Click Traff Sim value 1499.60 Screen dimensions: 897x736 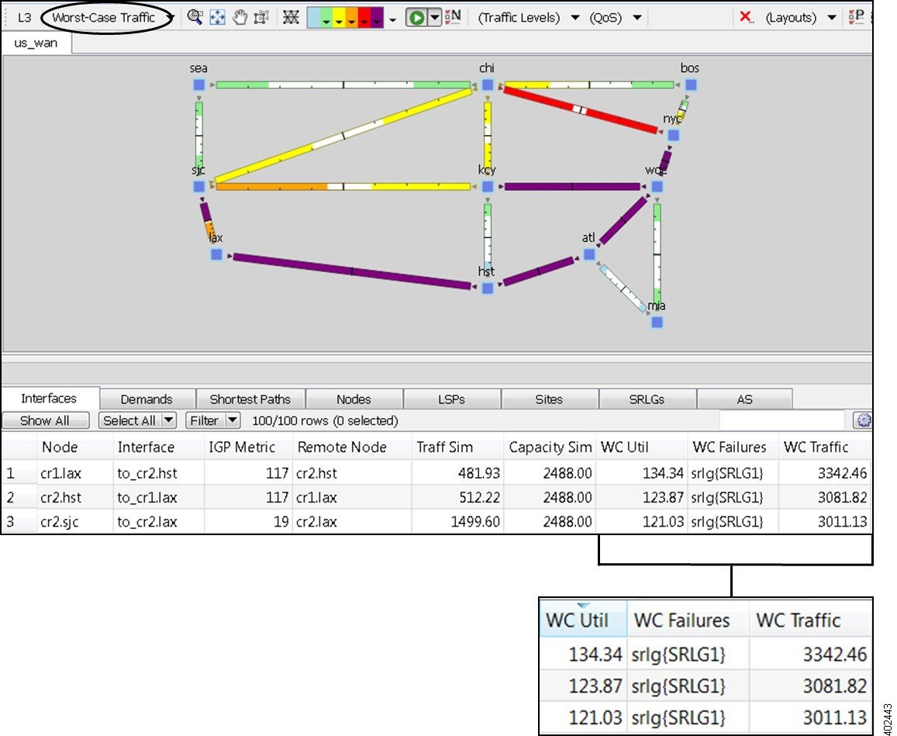(457, 521)
